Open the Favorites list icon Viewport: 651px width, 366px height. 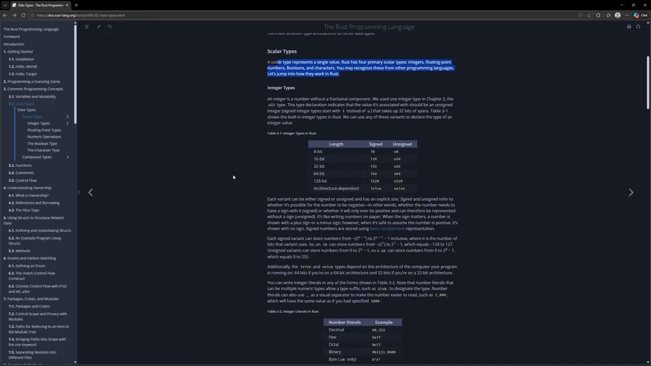coord(608,15)
